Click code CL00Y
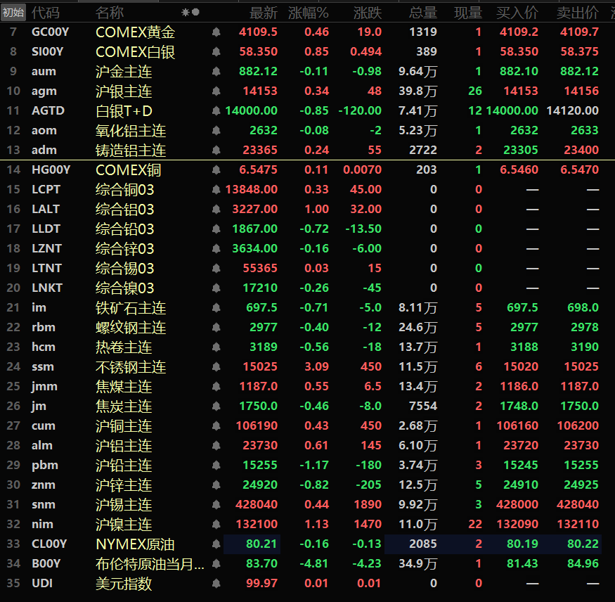This screenshot has height=602, width=615. [49, 544]
